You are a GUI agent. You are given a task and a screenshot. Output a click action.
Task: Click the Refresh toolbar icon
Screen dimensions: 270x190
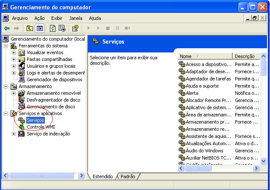(52, 28)
